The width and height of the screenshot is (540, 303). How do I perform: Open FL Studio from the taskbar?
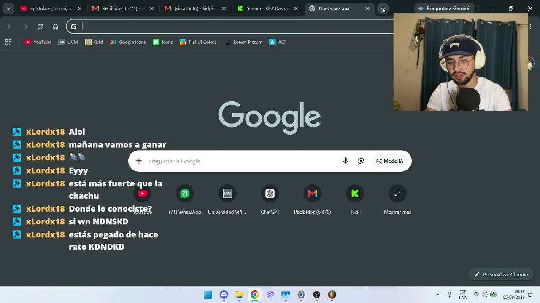[x=332, y=295]
